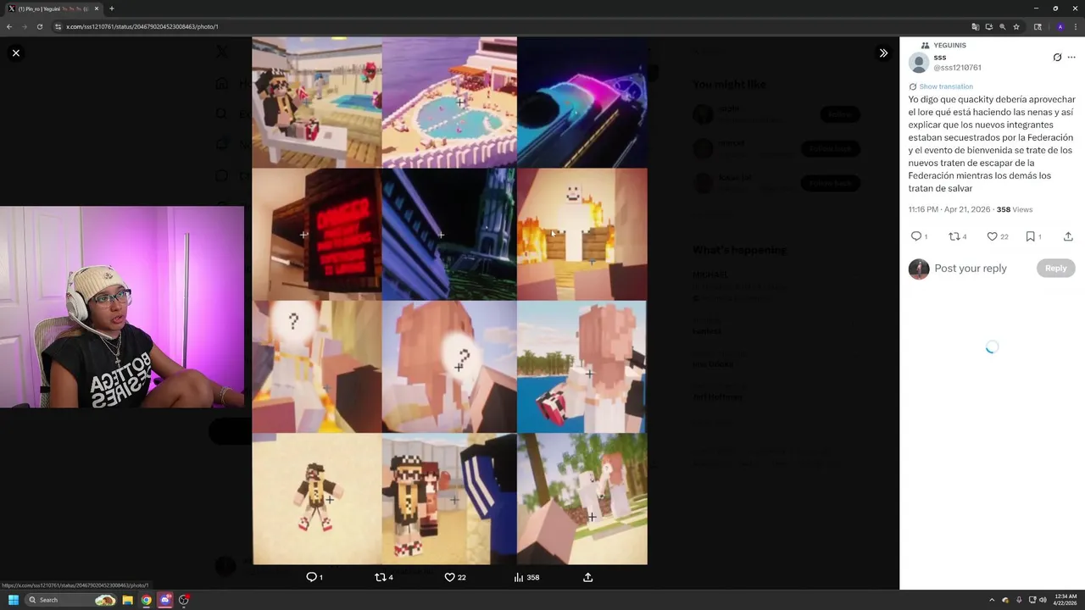This screenshot has height=610, width=1085.
Task: Click the address bar URL
Action: 142,26
